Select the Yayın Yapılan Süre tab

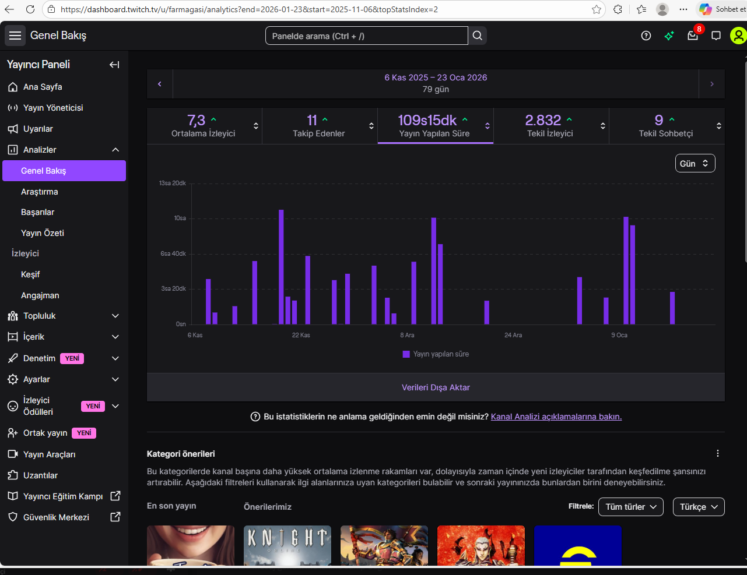(x=435, y=126)
